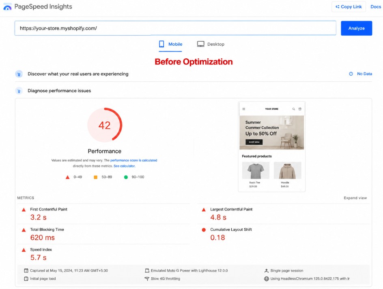
Task: Click the green circle 90–100 legend icon
Action: tap(126, 177)
